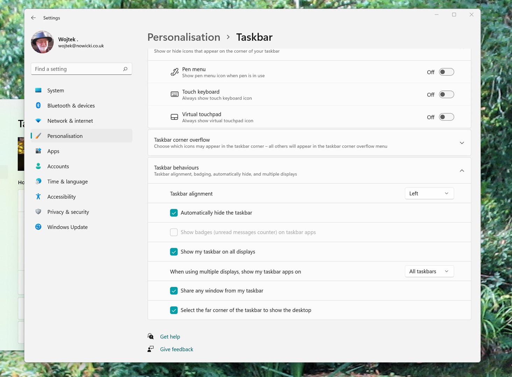Click the 'Taskbar alignment' label
512x377 pixels.
click(x=191, y=194)
